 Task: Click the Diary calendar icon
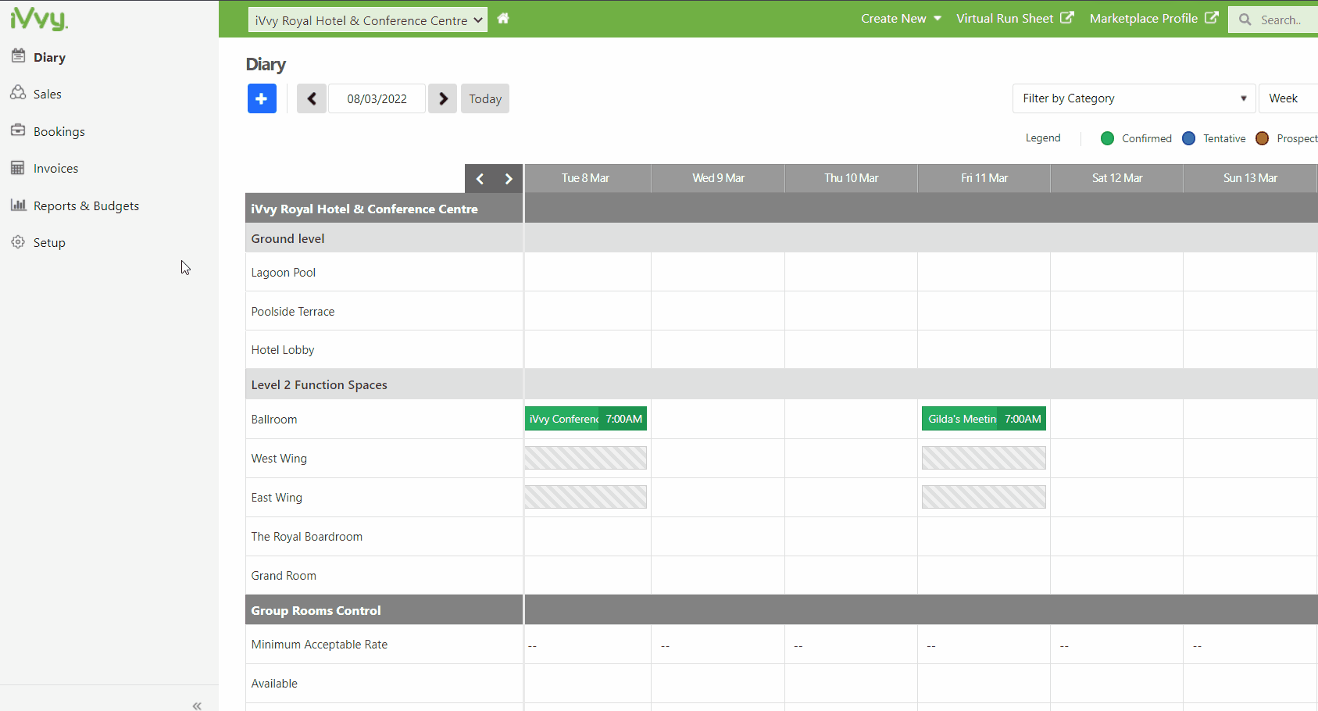coord(18,56)
